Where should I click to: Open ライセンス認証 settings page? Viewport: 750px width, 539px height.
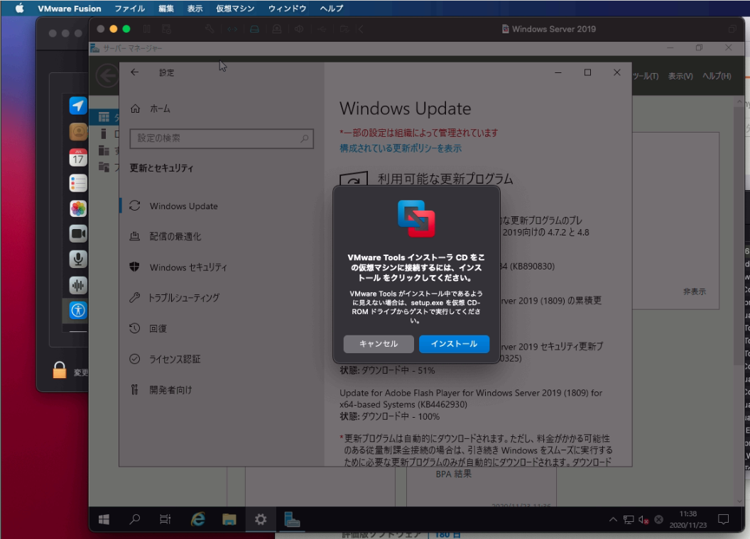click(x=175, y=359)
